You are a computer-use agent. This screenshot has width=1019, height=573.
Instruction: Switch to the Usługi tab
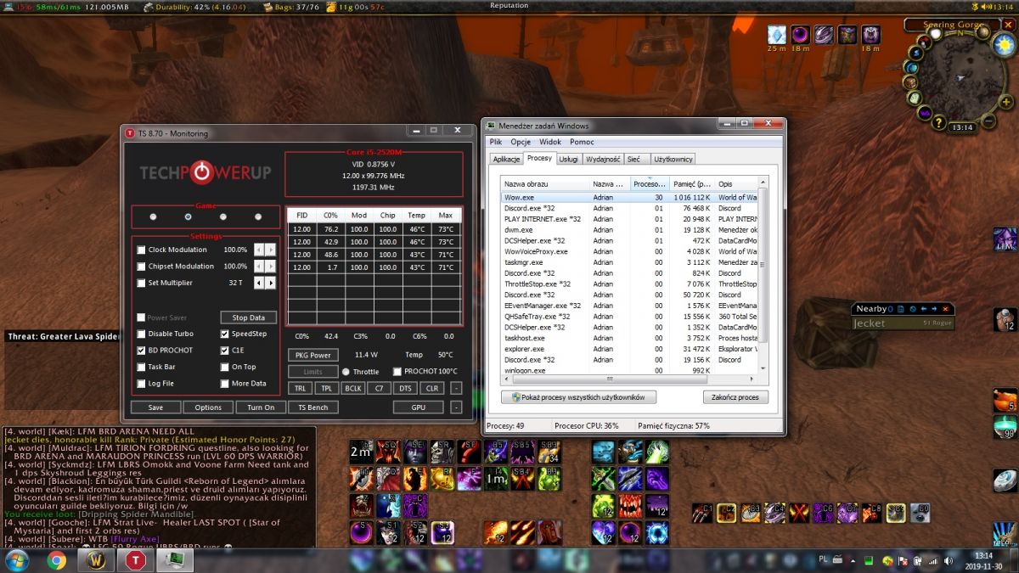tap(569, 159)
